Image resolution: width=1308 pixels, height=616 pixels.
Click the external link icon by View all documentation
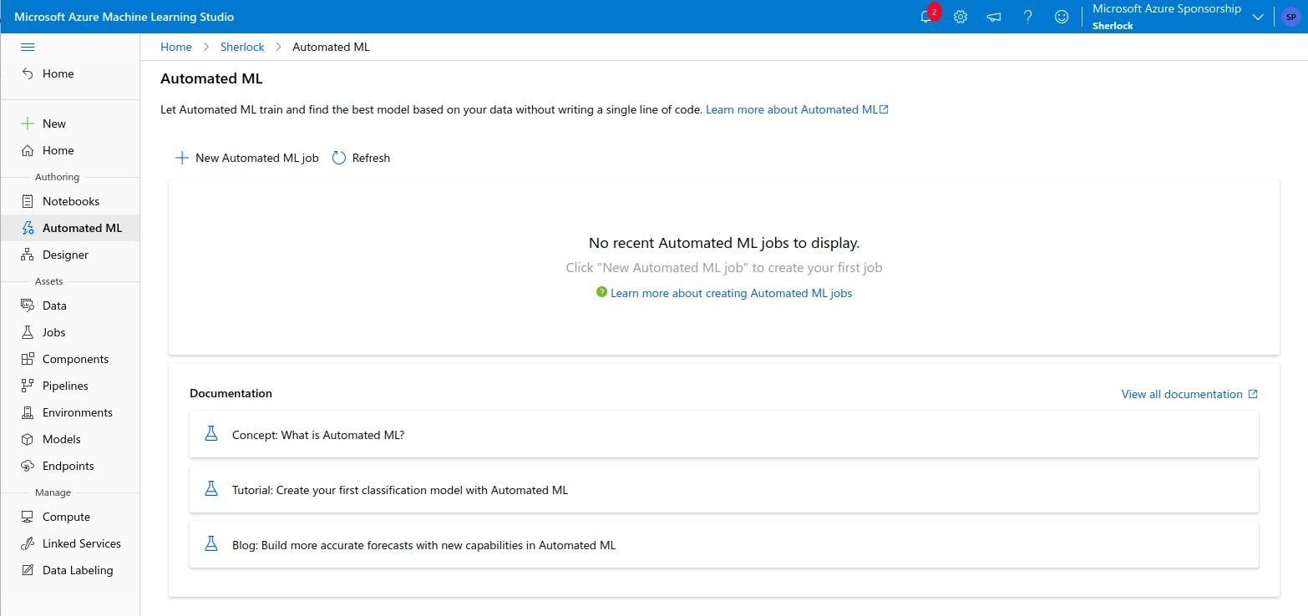click(1253, 394)
